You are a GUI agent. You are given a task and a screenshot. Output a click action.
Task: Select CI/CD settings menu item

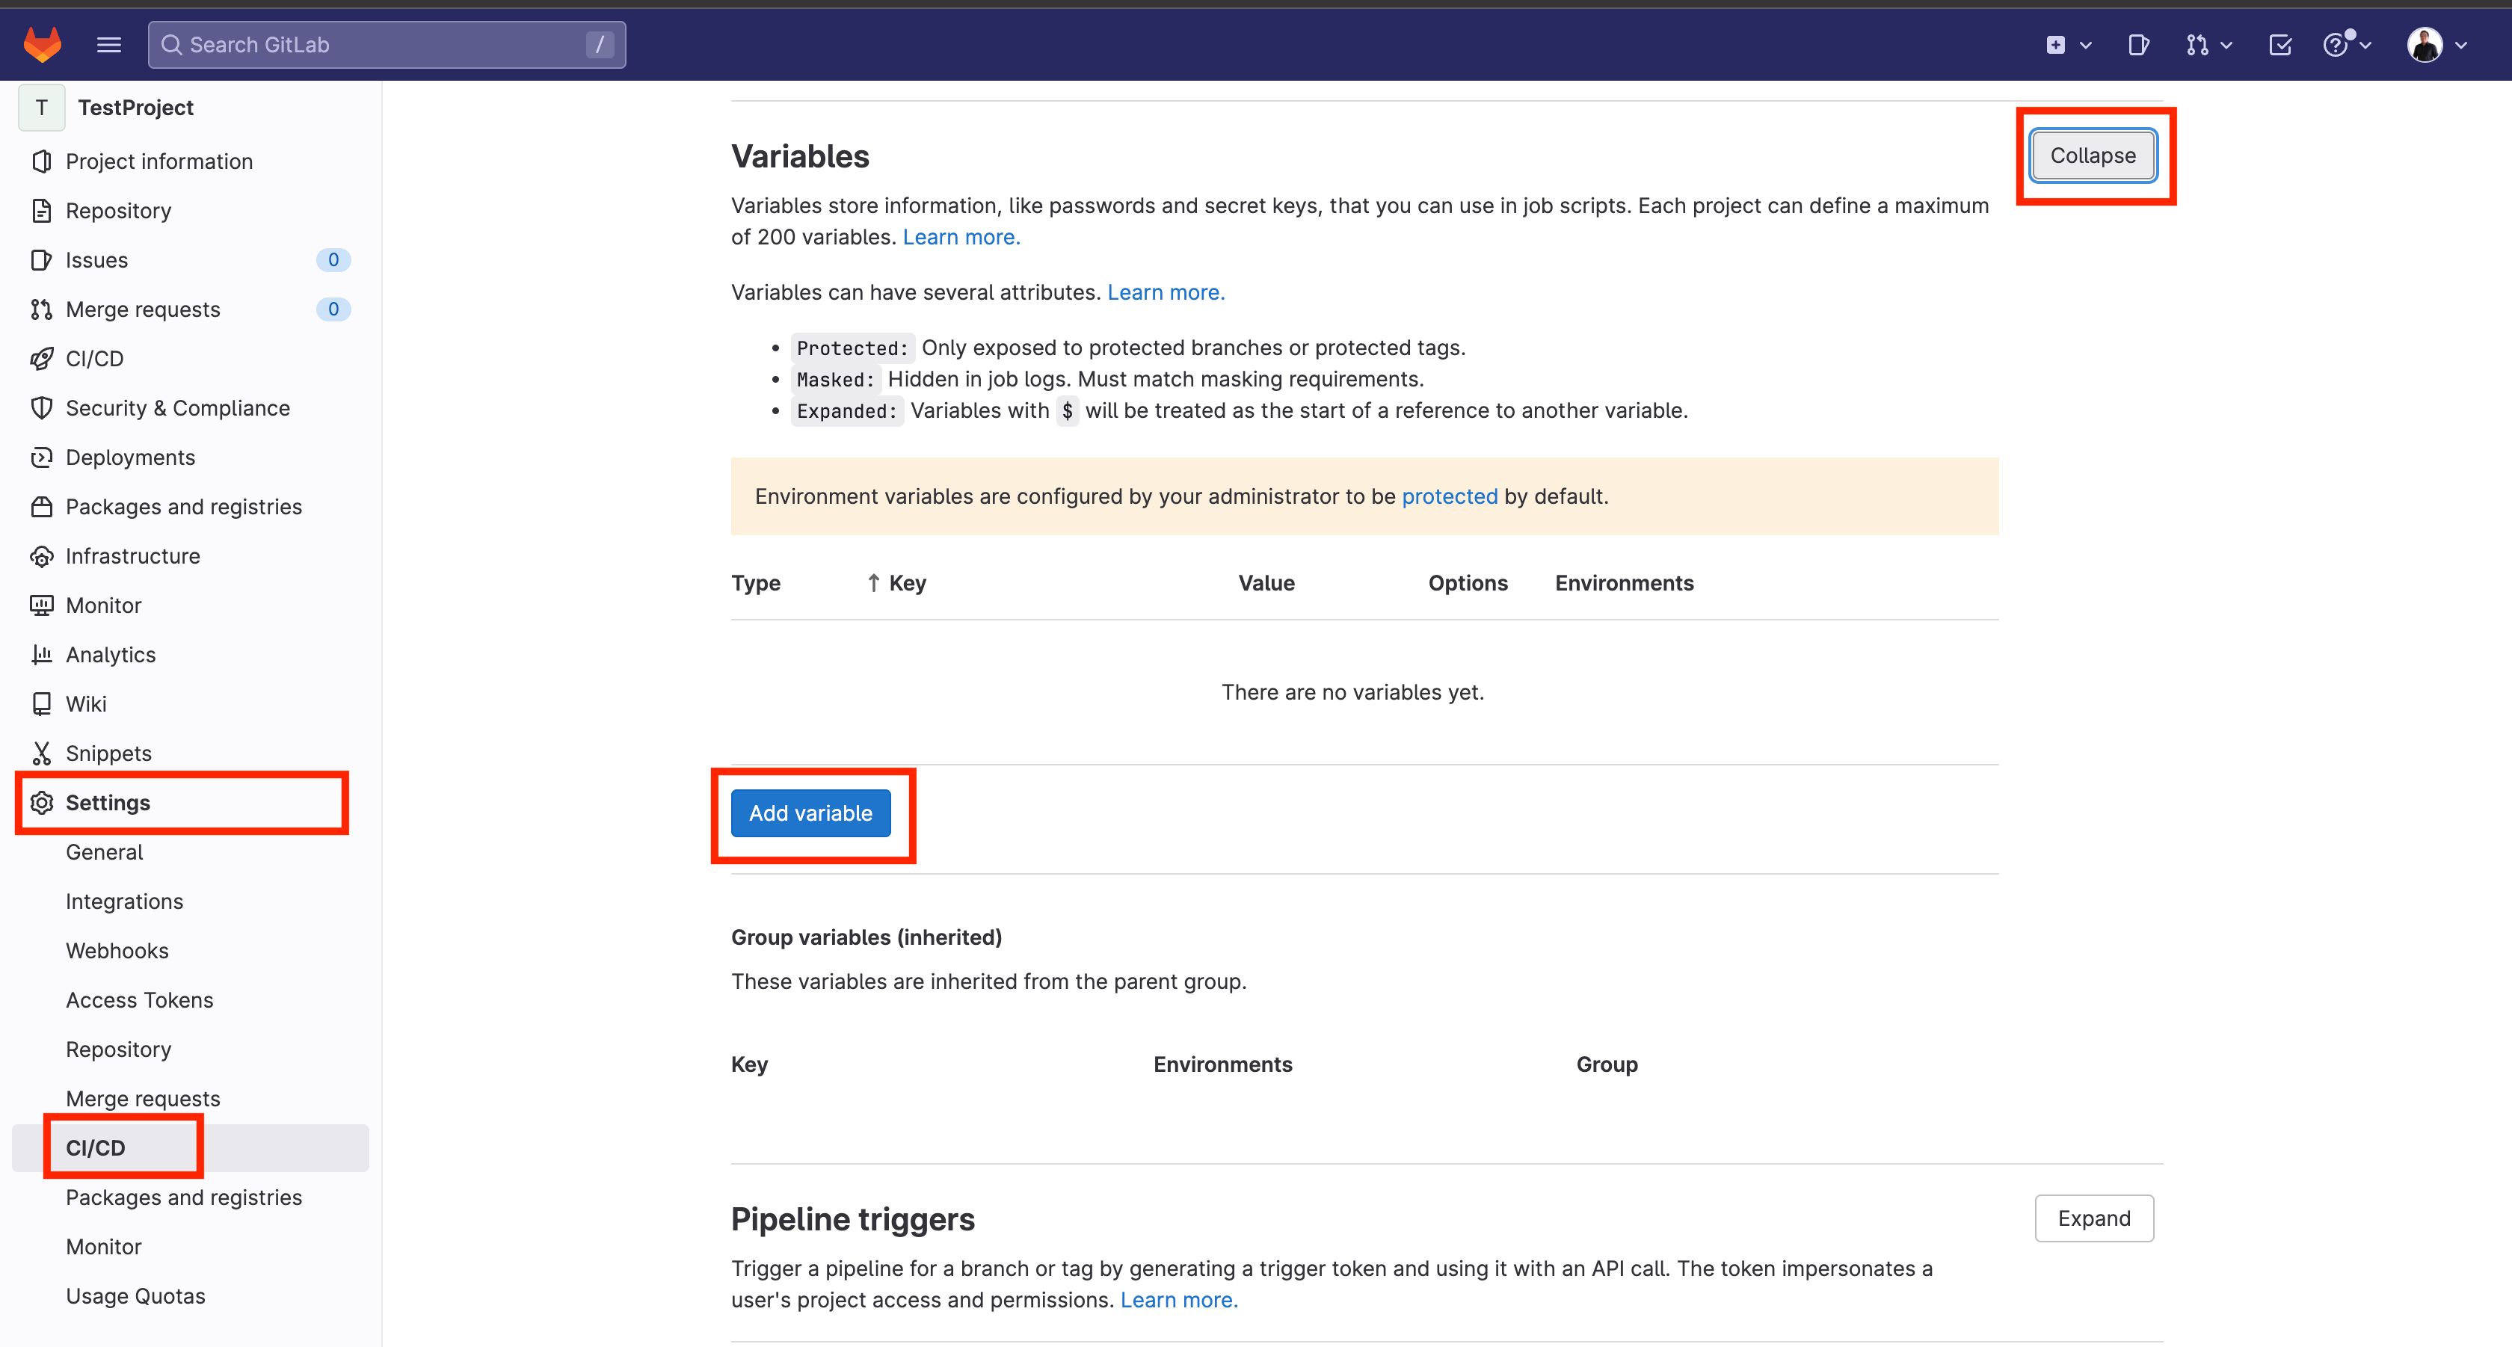click(x=95, y=1147)
